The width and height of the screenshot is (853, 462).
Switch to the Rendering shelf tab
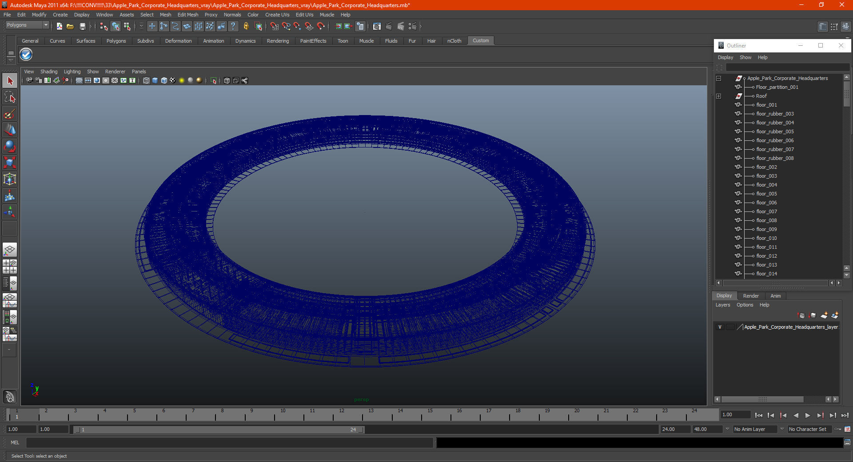tap(278, 41)
